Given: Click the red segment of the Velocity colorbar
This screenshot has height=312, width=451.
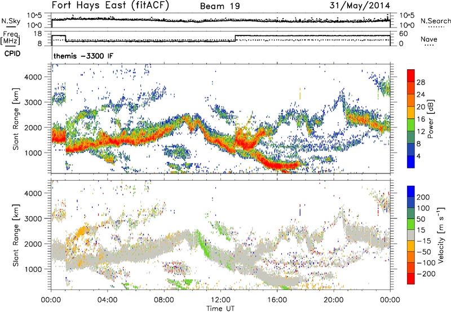Looking at the screenshot, I should [411, 279].
